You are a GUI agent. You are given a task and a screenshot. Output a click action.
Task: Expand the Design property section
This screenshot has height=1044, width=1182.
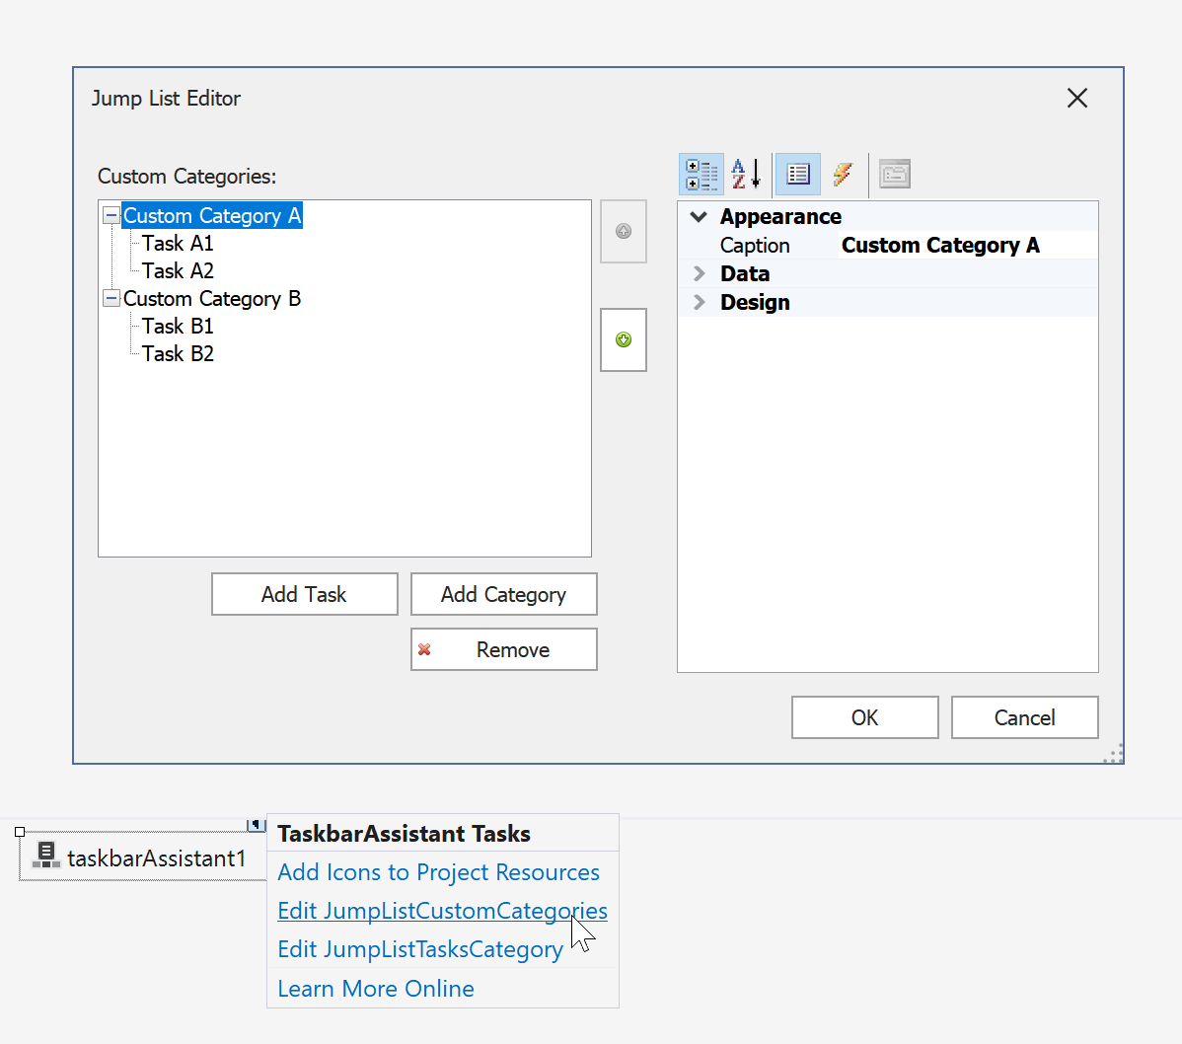coord(699,302)
